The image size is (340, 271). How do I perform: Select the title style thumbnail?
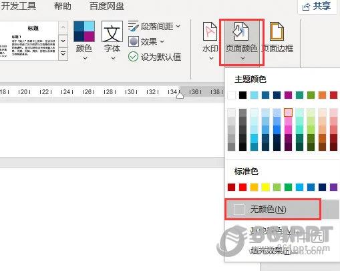click(x=29, y=41)
